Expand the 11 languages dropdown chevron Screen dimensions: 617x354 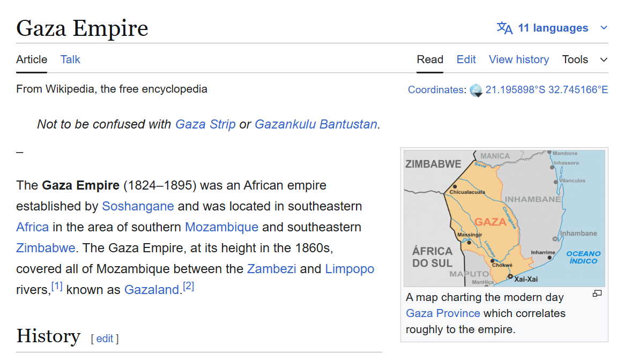(604, 28)
